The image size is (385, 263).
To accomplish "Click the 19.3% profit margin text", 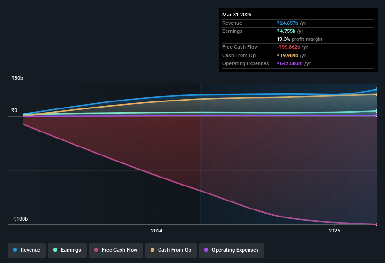I will pos(299,39).
